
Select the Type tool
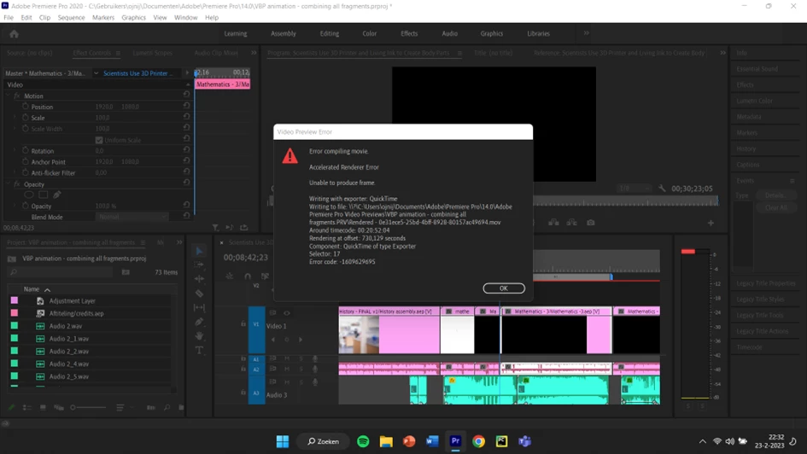pyautogui.click(x=199, y=350)
